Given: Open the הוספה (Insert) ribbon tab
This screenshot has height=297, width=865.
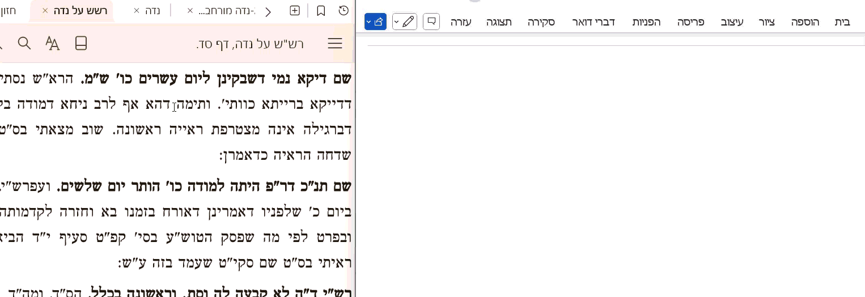Looking at the screenshot, I should pyautogui.click(x=805, y=22).
